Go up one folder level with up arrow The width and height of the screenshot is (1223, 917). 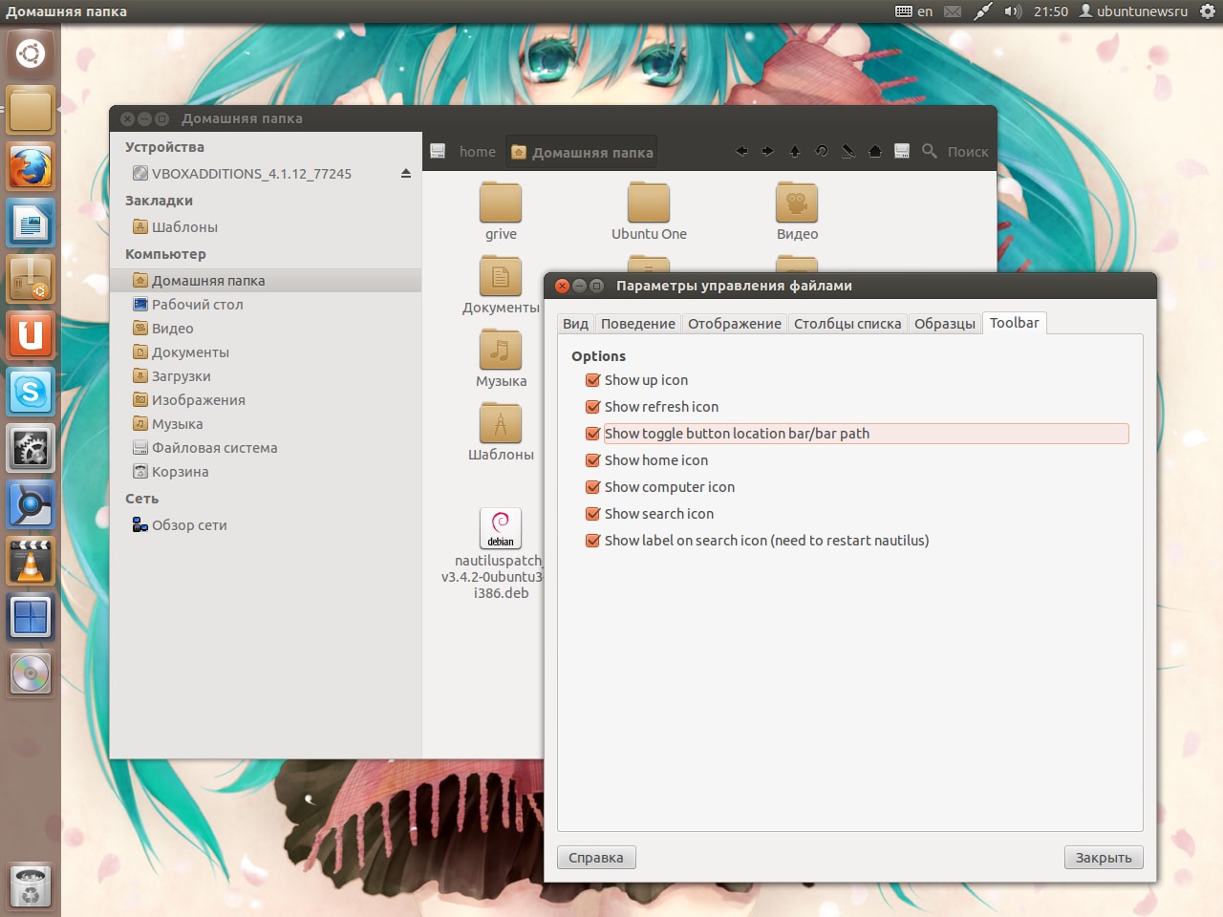795,151
